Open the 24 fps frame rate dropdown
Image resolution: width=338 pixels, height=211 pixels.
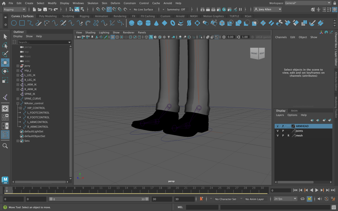(x=285, y=199)
